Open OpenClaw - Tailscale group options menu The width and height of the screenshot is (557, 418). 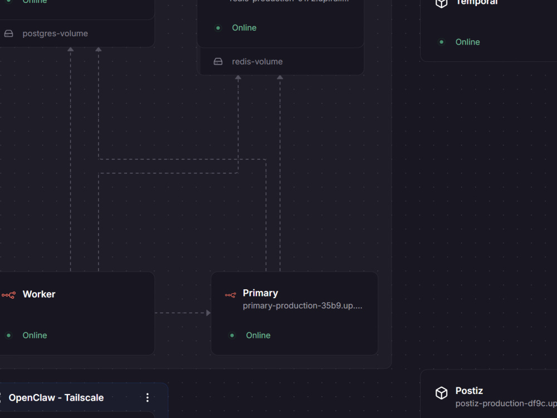[x=148, y=397]
